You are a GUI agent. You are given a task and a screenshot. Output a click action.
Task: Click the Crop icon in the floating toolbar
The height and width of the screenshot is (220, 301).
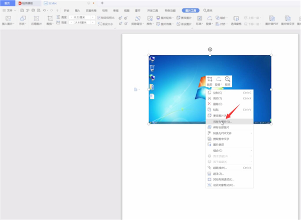210,79
